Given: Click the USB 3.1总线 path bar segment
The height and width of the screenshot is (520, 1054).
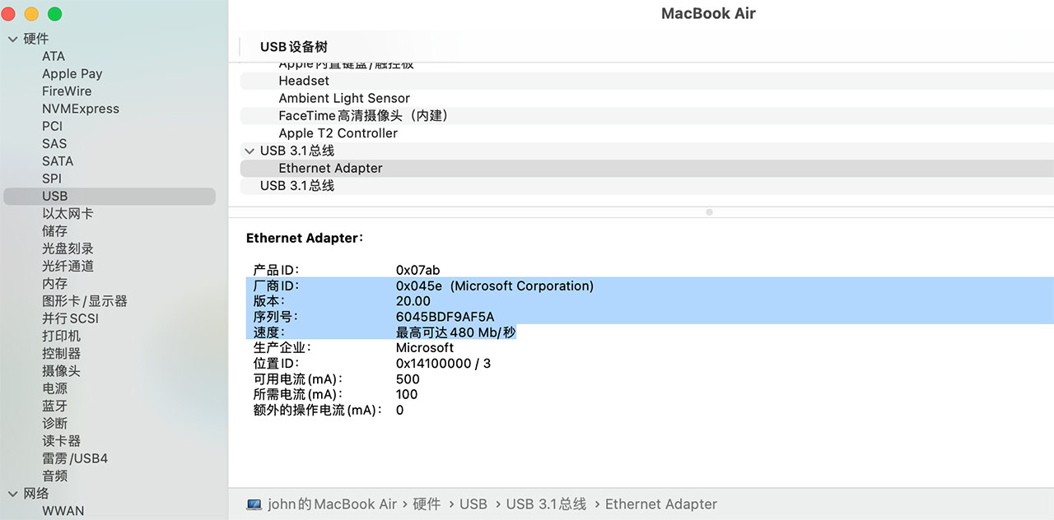Looking at the screenshot, I should click(x=546, y=504).
